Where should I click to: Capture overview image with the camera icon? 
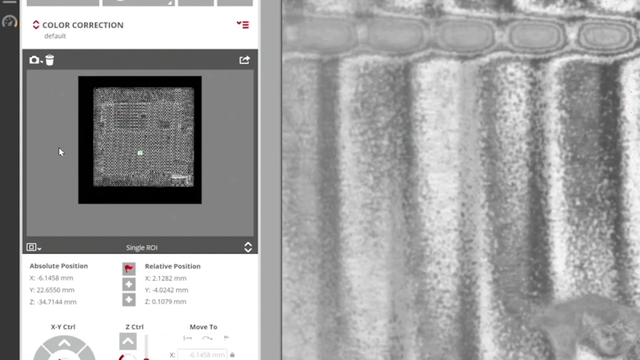pos(35,60)
